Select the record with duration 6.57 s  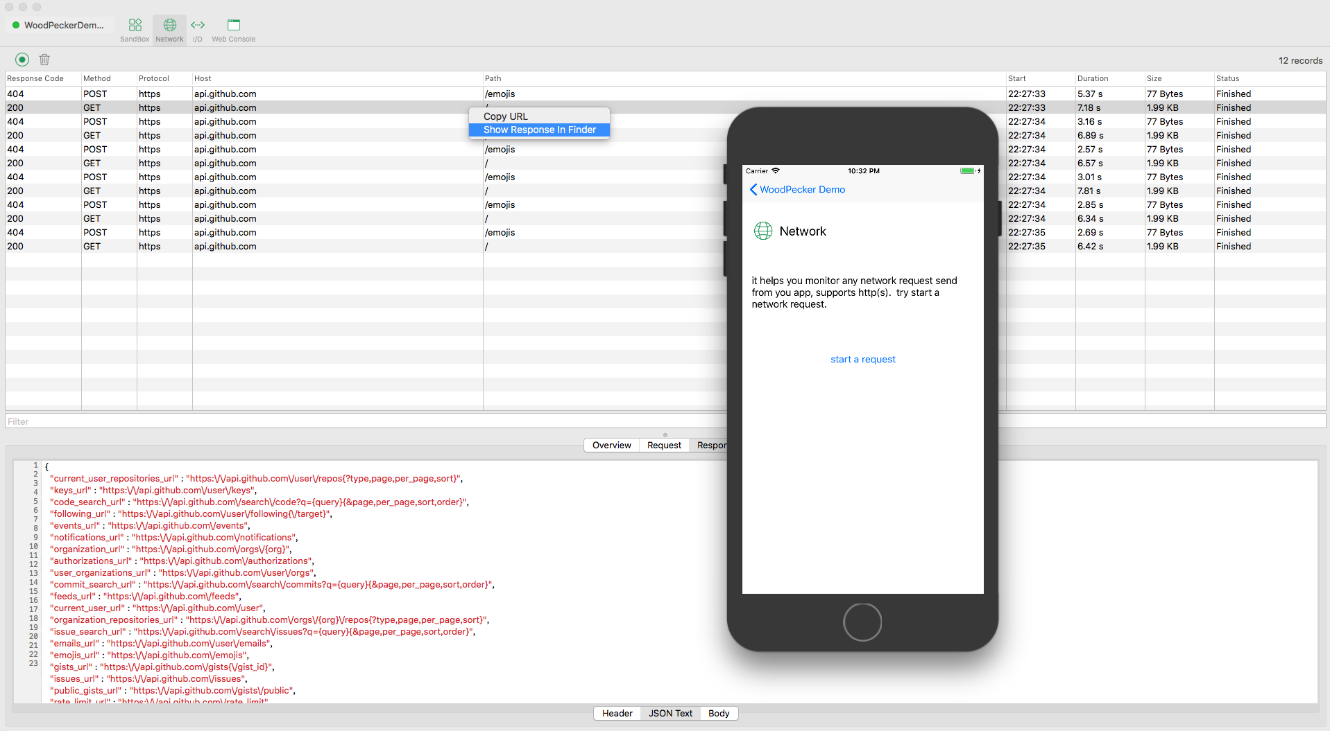665,163
